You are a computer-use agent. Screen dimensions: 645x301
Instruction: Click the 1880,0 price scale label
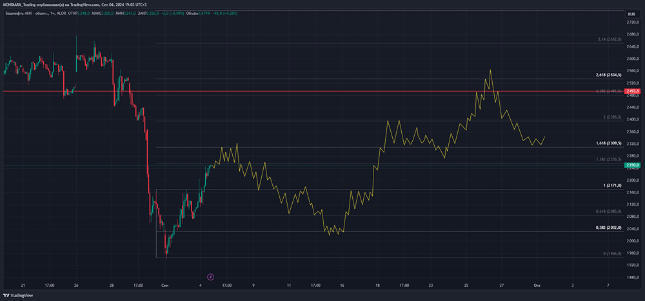pos(632,278)
